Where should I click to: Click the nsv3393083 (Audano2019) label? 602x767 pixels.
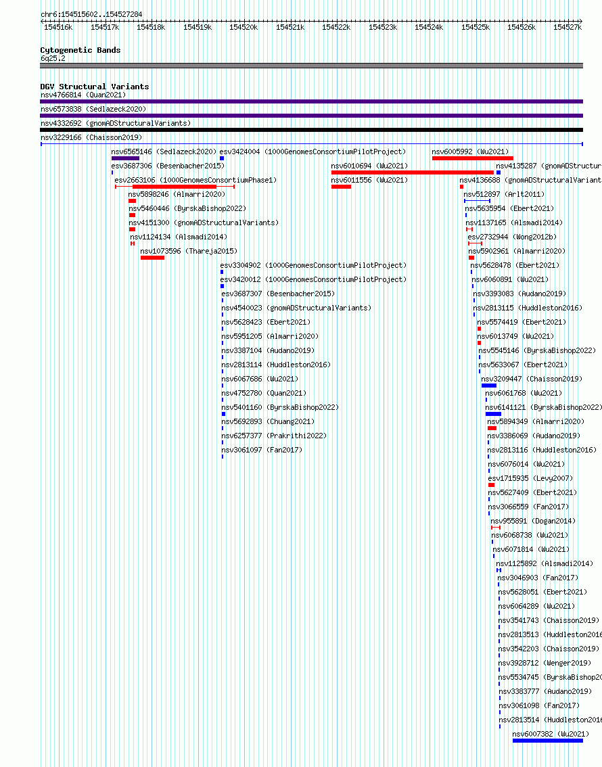pyautogui.click(x=520, y=294)
